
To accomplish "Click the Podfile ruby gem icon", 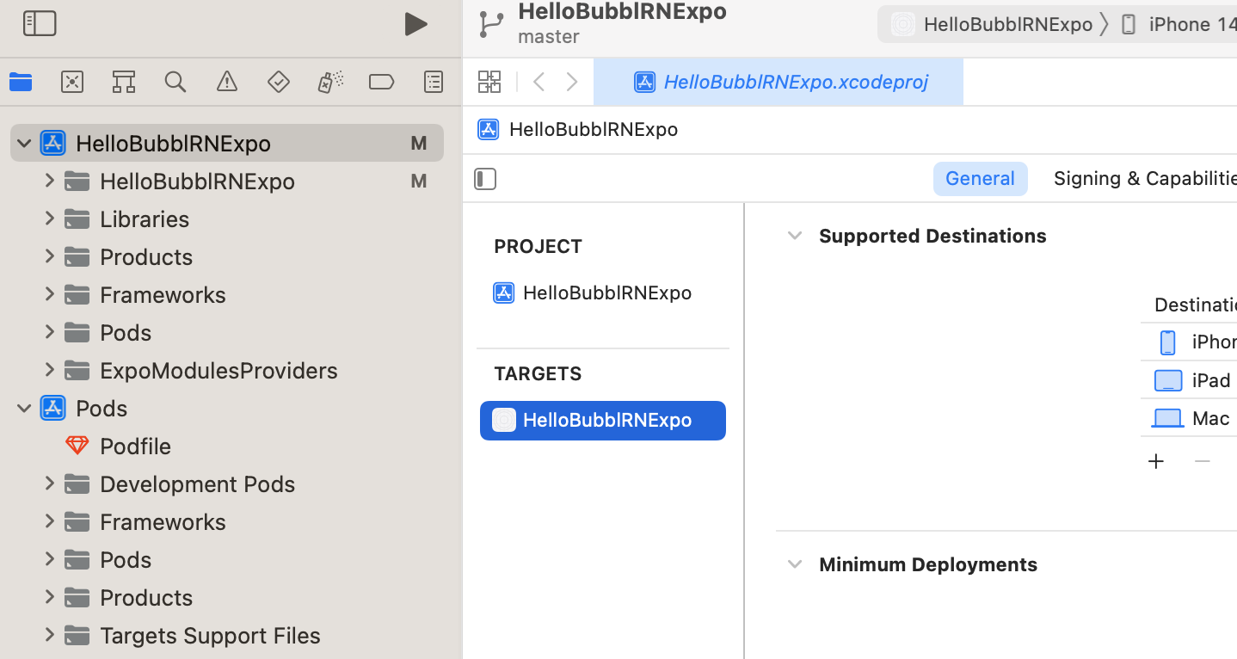I will click(77, 446).
